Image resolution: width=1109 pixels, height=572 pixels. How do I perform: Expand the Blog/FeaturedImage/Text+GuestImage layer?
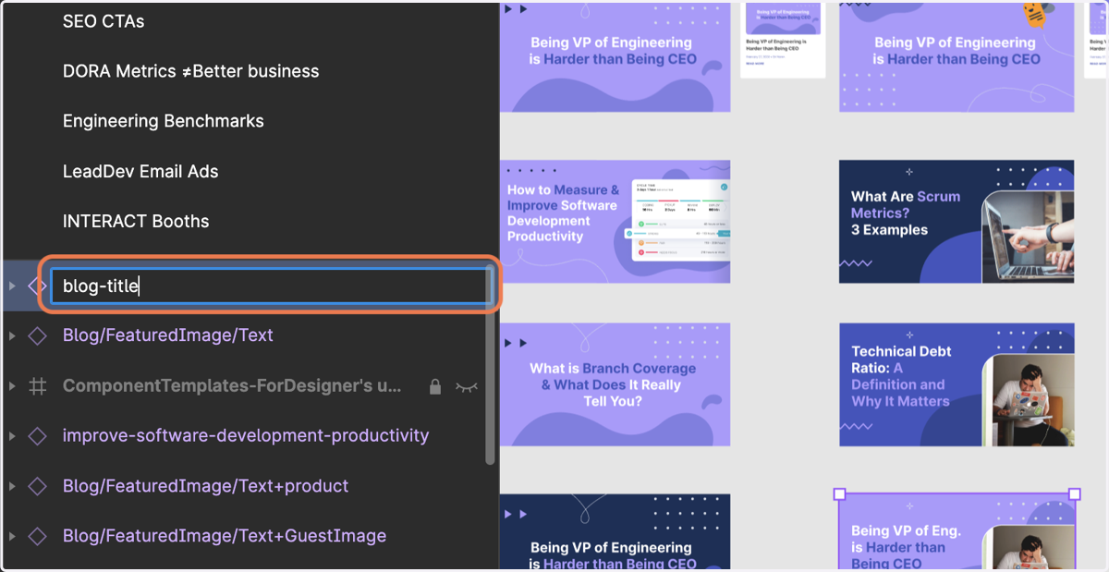12,536
